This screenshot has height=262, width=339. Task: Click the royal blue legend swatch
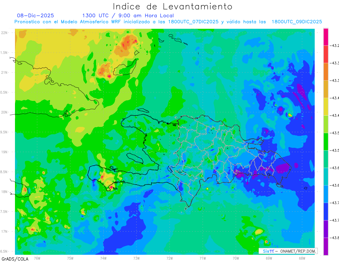(x=326, y=211)
